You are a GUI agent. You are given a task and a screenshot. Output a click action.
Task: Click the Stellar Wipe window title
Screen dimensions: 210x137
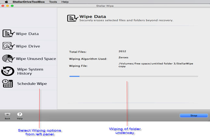pos(105,6)
